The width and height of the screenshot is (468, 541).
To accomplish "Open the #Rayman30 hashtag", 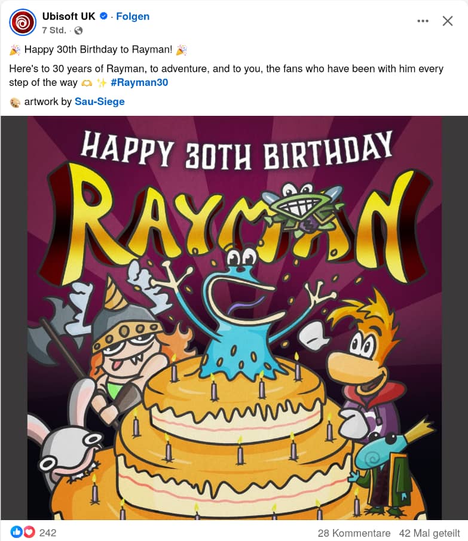I will pos(139,82).
